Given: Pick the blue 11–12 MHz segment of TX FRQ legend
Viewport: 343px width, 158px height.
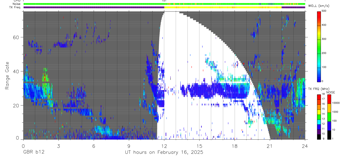Looking at the screenshot, I should point(319,127).
